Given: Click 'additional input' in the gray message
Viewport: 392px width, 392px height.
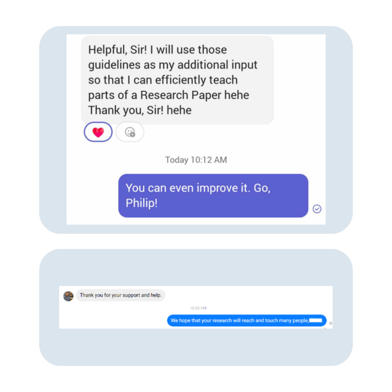Looking at the screenshot, I should coord(217,65).
